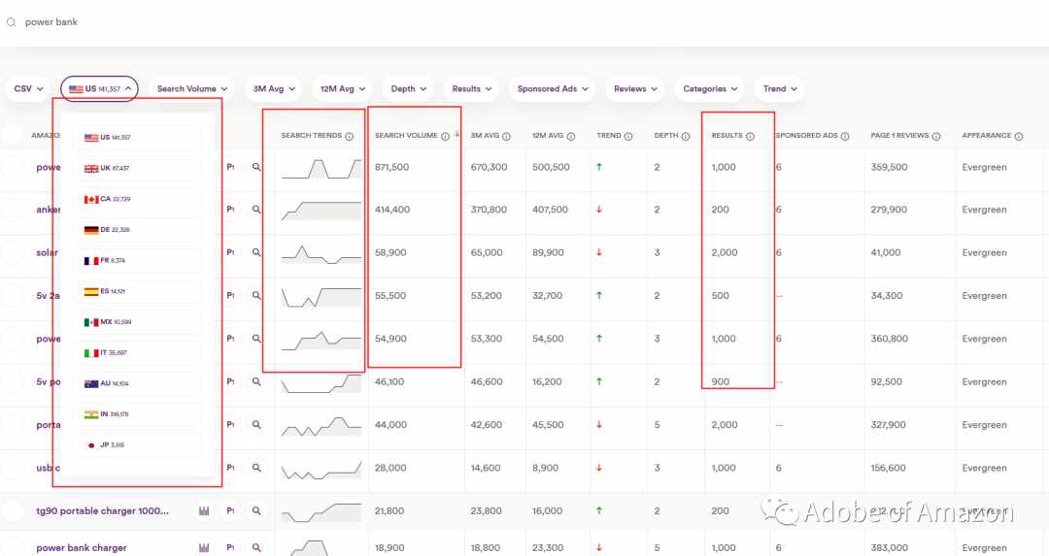Click the sort arrow next to Search Volume

click(457, 134)
